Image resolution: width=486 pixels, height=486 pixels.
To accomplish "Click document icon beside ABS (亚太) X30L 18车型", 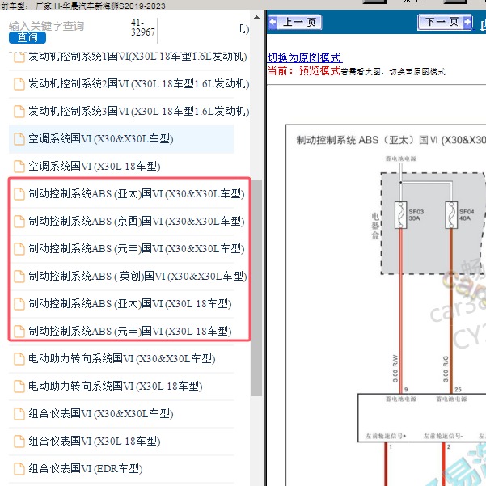I will coord(19,304).
